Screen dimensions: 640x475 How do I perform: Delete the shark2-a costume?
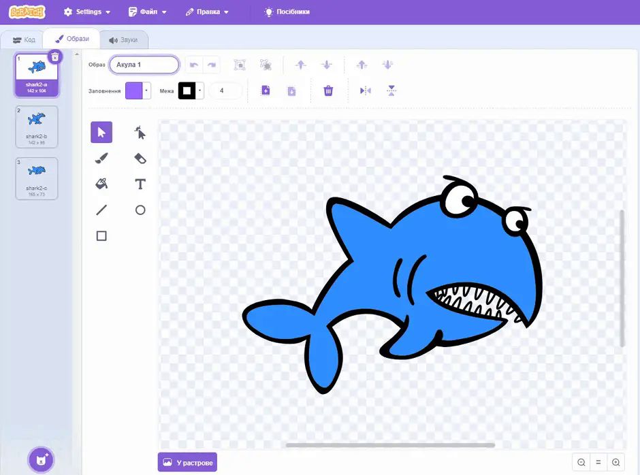55,57
